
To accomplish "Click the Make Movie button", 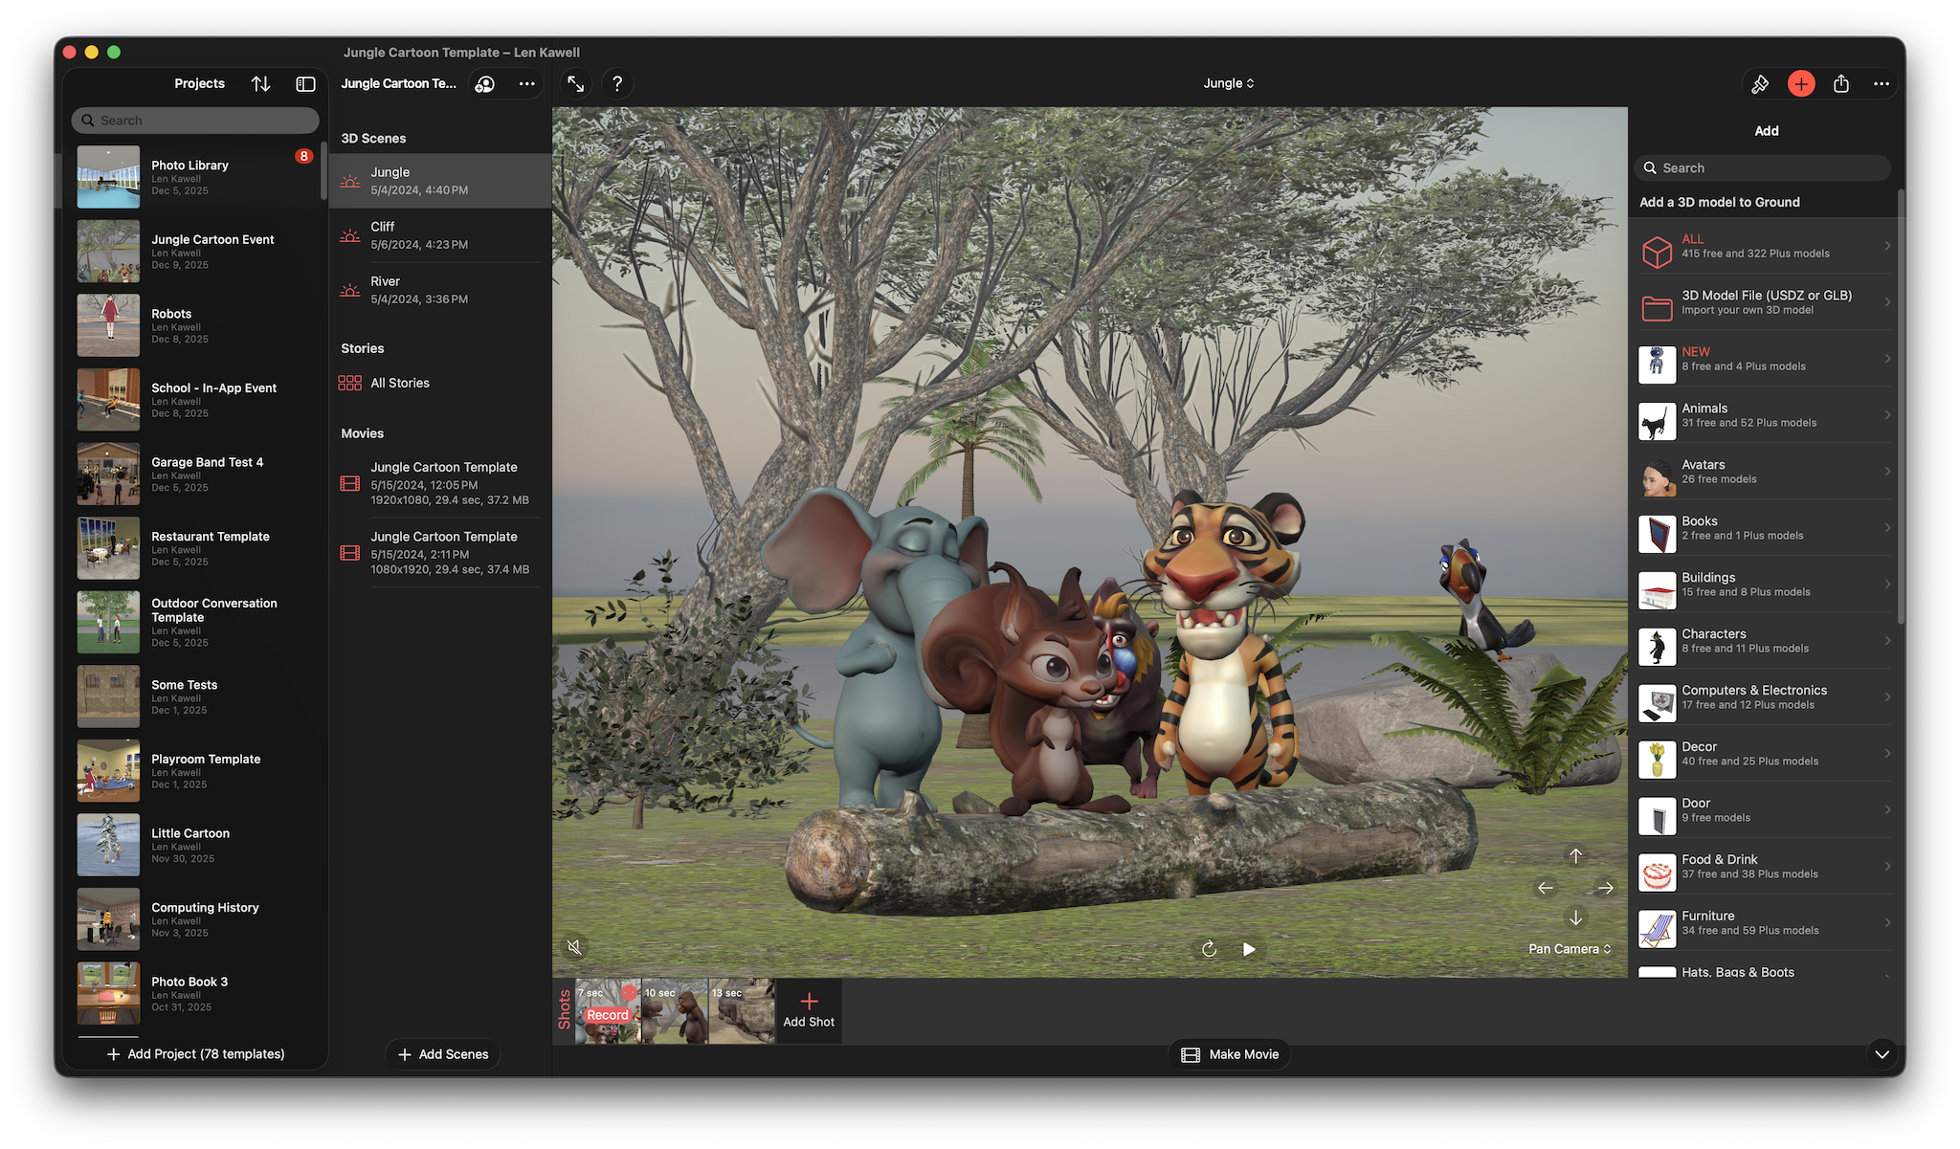I will point(1230,1054).
